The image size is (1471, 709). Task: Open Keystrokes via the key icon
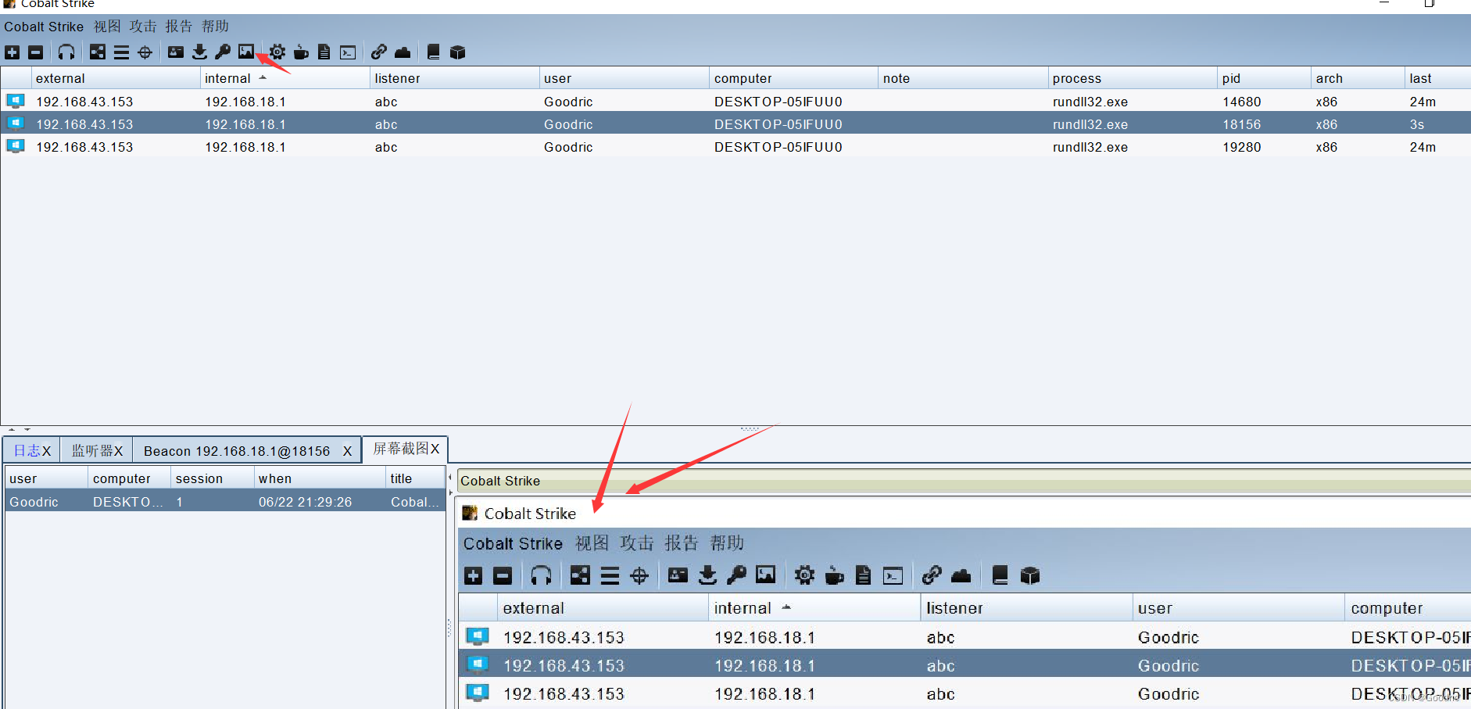tap(223, 52)
